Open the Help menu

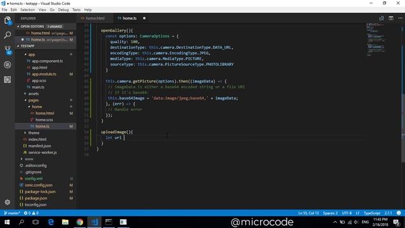coord(88,10)
